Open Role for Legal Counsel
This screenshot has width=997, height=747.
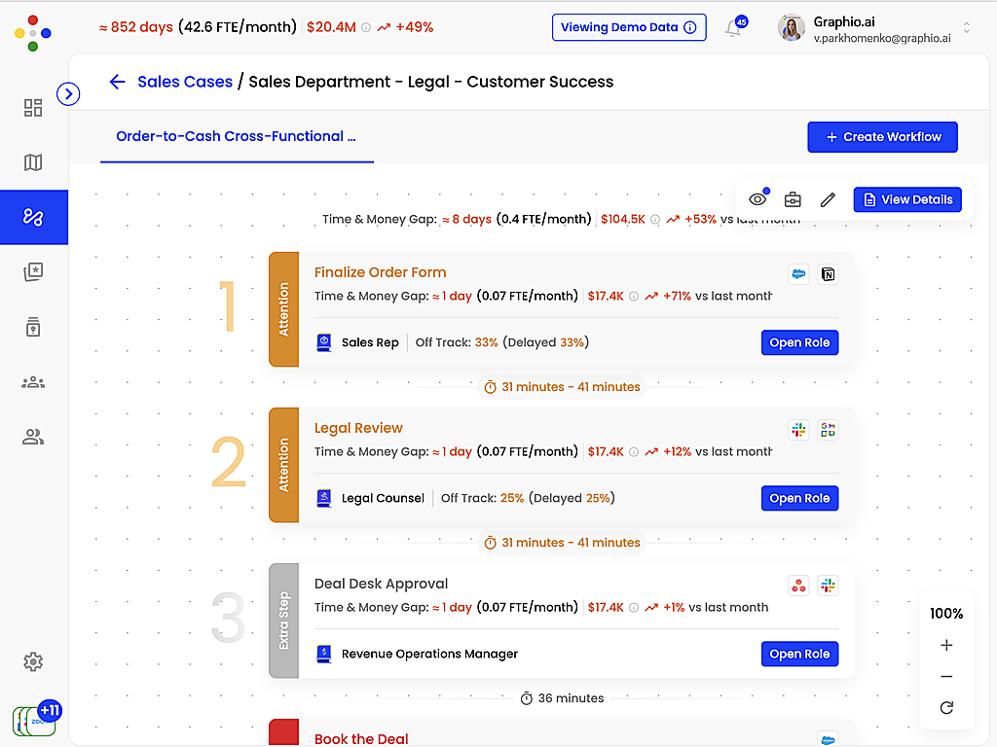click(799, 498)
